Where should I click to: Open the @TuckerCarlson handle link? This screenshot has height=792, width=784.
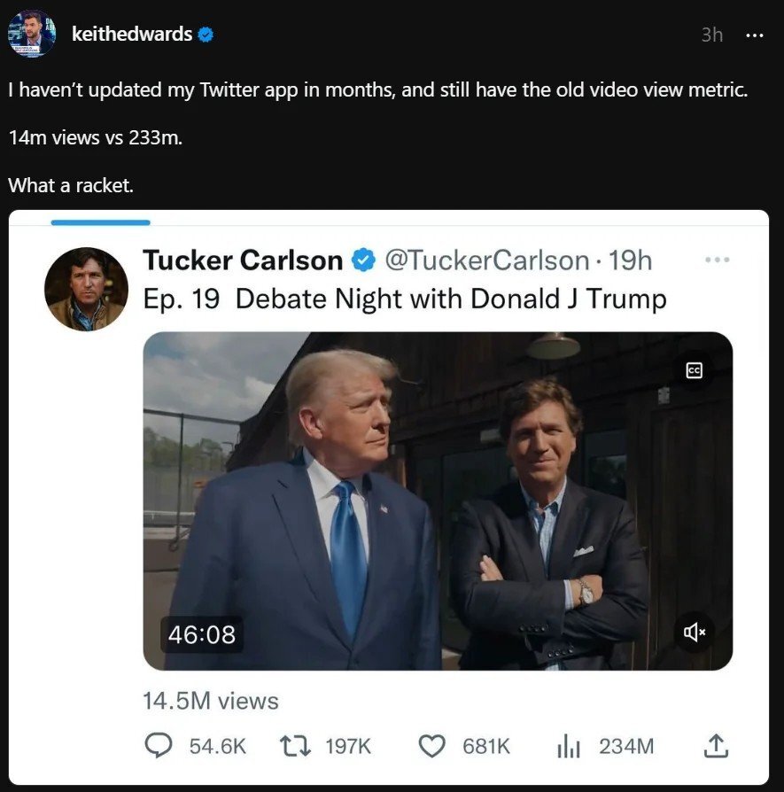pos(486,260)
